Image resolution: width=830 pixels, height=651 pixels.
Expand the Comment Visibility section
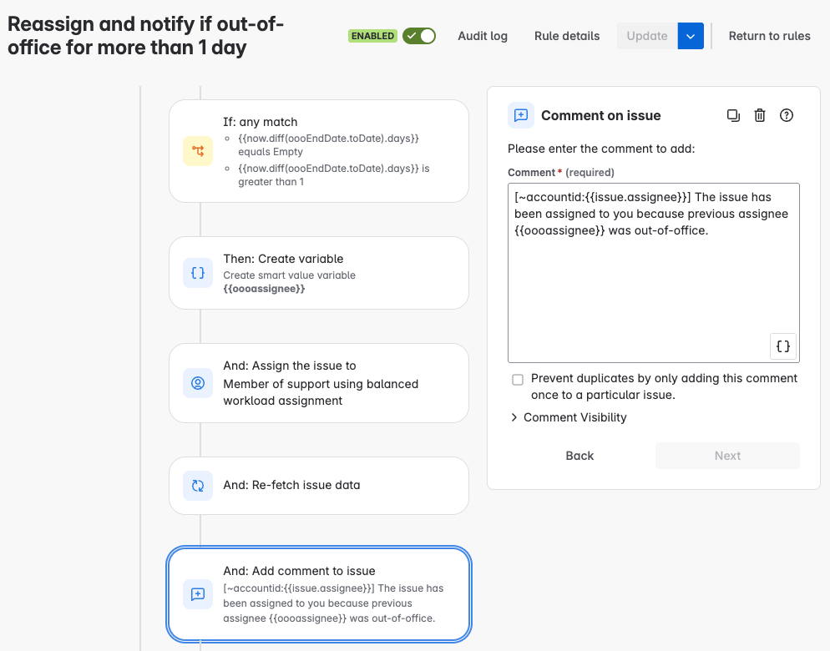(568, 417)
